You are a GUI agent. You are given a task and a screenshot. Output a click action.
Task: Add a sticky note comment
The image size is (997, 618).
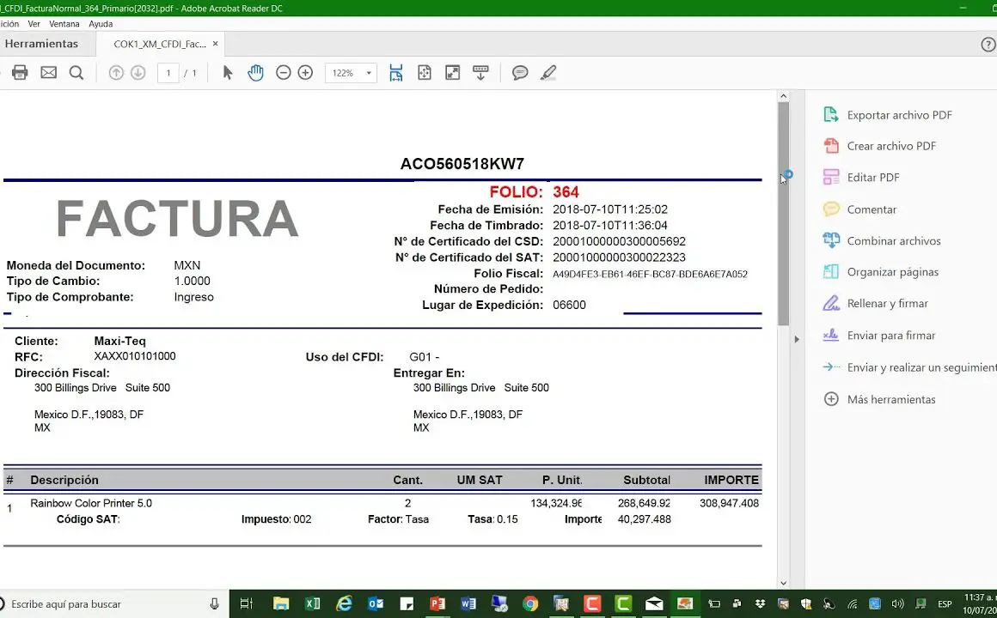[x=520, y=72]
